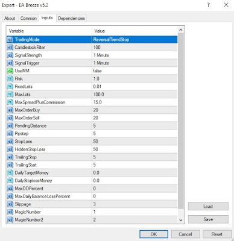Click the icon beside Risk
The image size is (234, 241).
tap(10, 79)
